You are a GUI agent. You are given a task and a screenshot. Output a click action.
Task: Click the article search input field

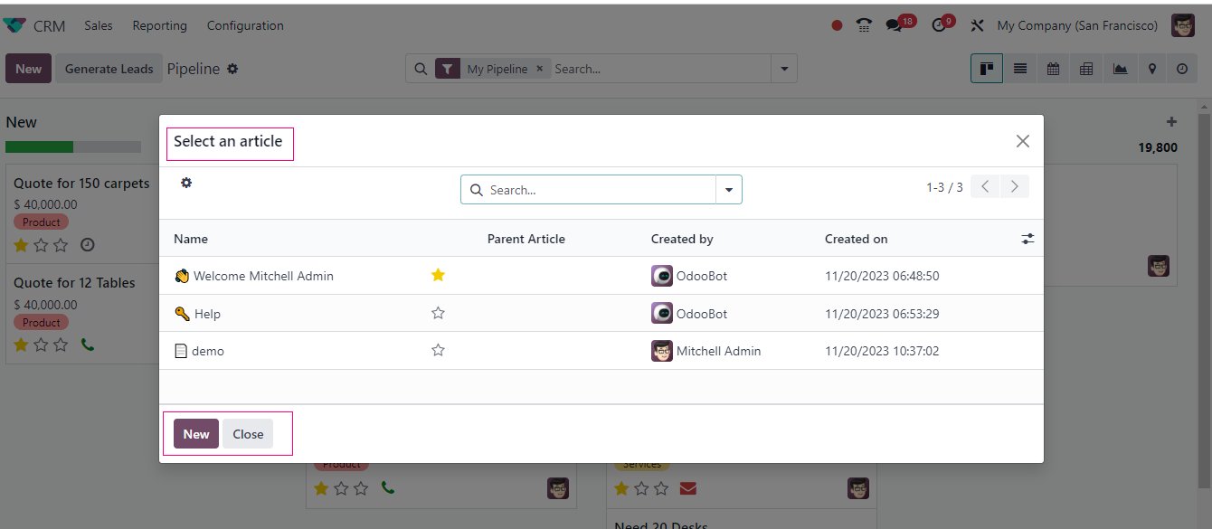point(597,190)
